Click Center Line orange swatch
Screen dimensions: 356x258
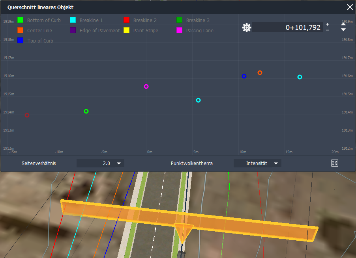pos(20,30)
